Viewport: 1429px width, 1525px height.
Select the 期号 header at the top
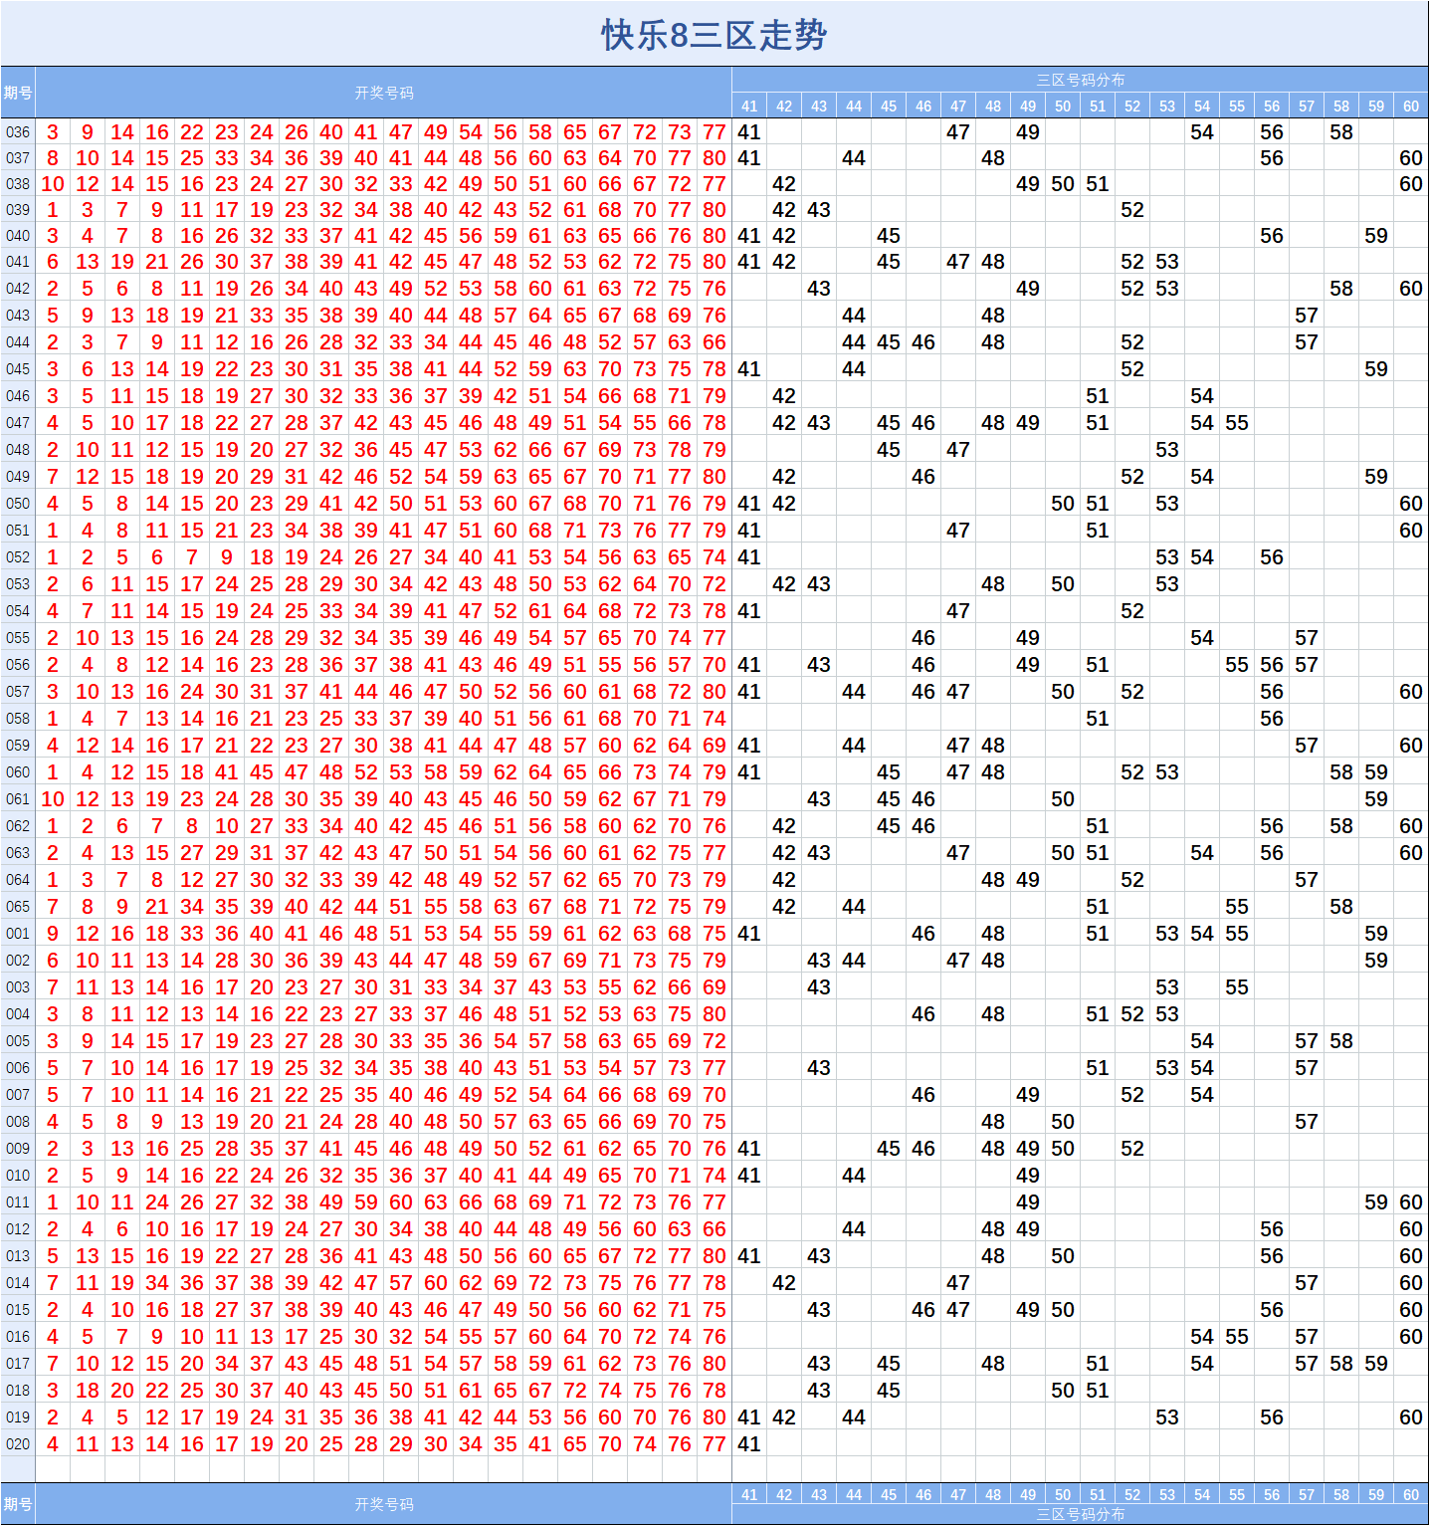tap(18, 93)
